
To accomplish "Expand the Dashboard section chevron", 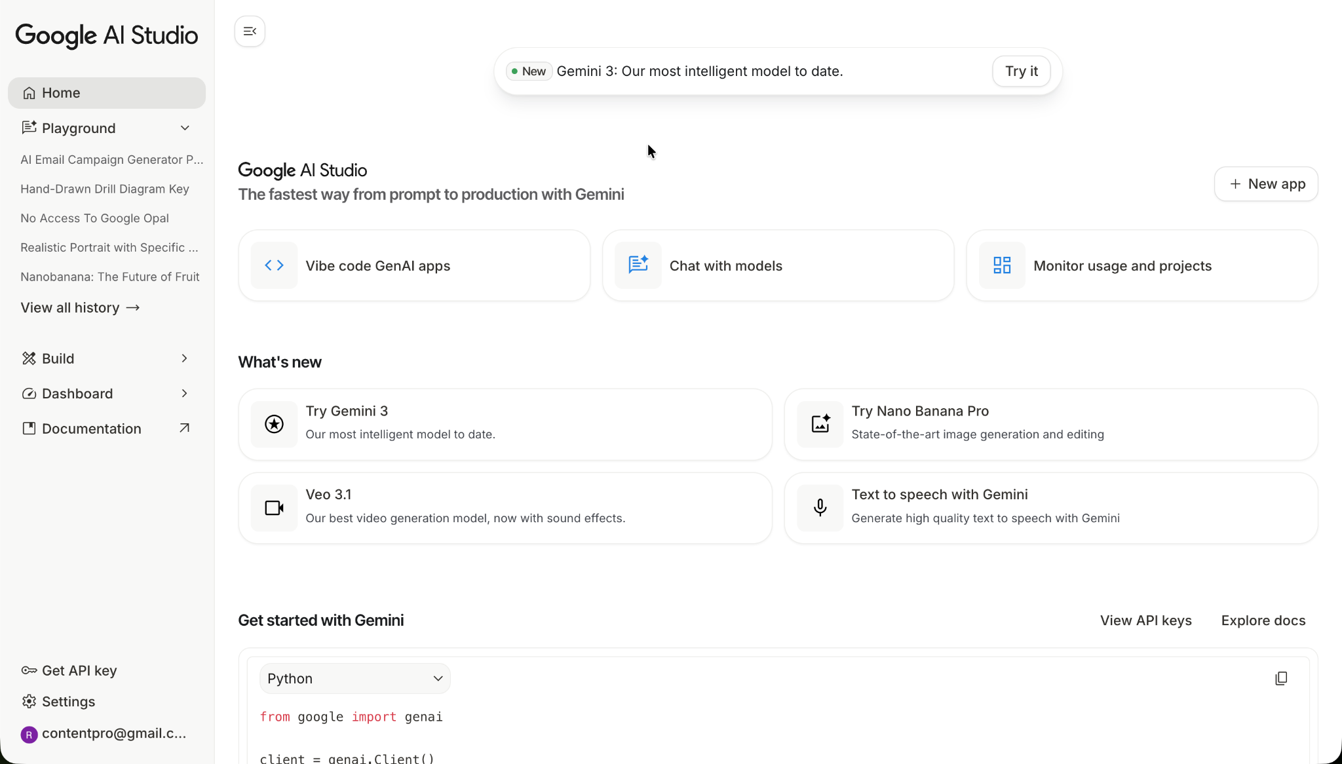I will coord(184,393).
